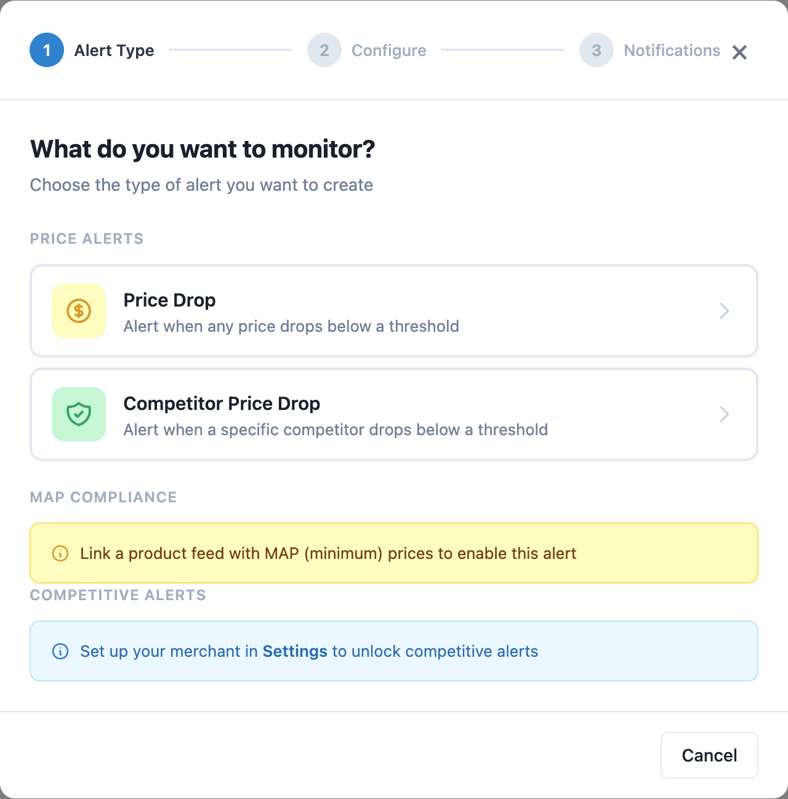
Task: Click the PRICE ALERTS section heading
Action: [86, 239]
